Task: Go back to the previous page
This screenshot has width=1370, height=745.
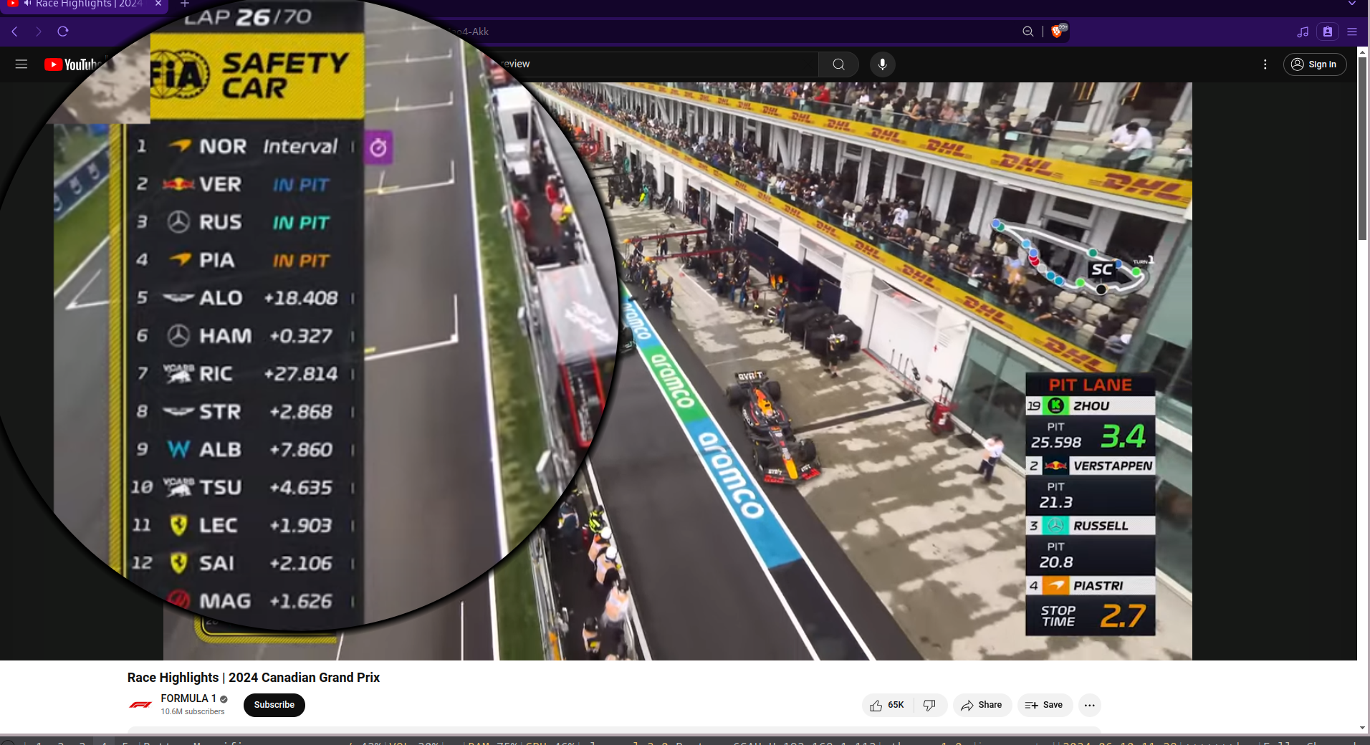Action: coord(14,32)
